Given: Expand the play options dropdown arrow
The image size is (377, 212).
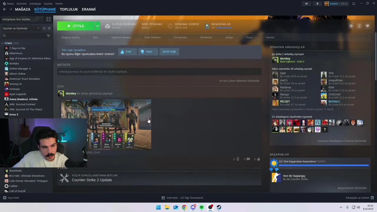Looking at the screenshot, I should [x=97, y=26].
